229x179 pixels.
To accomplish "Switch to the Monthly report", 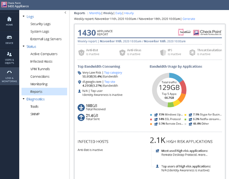I will tap(95, 13).
